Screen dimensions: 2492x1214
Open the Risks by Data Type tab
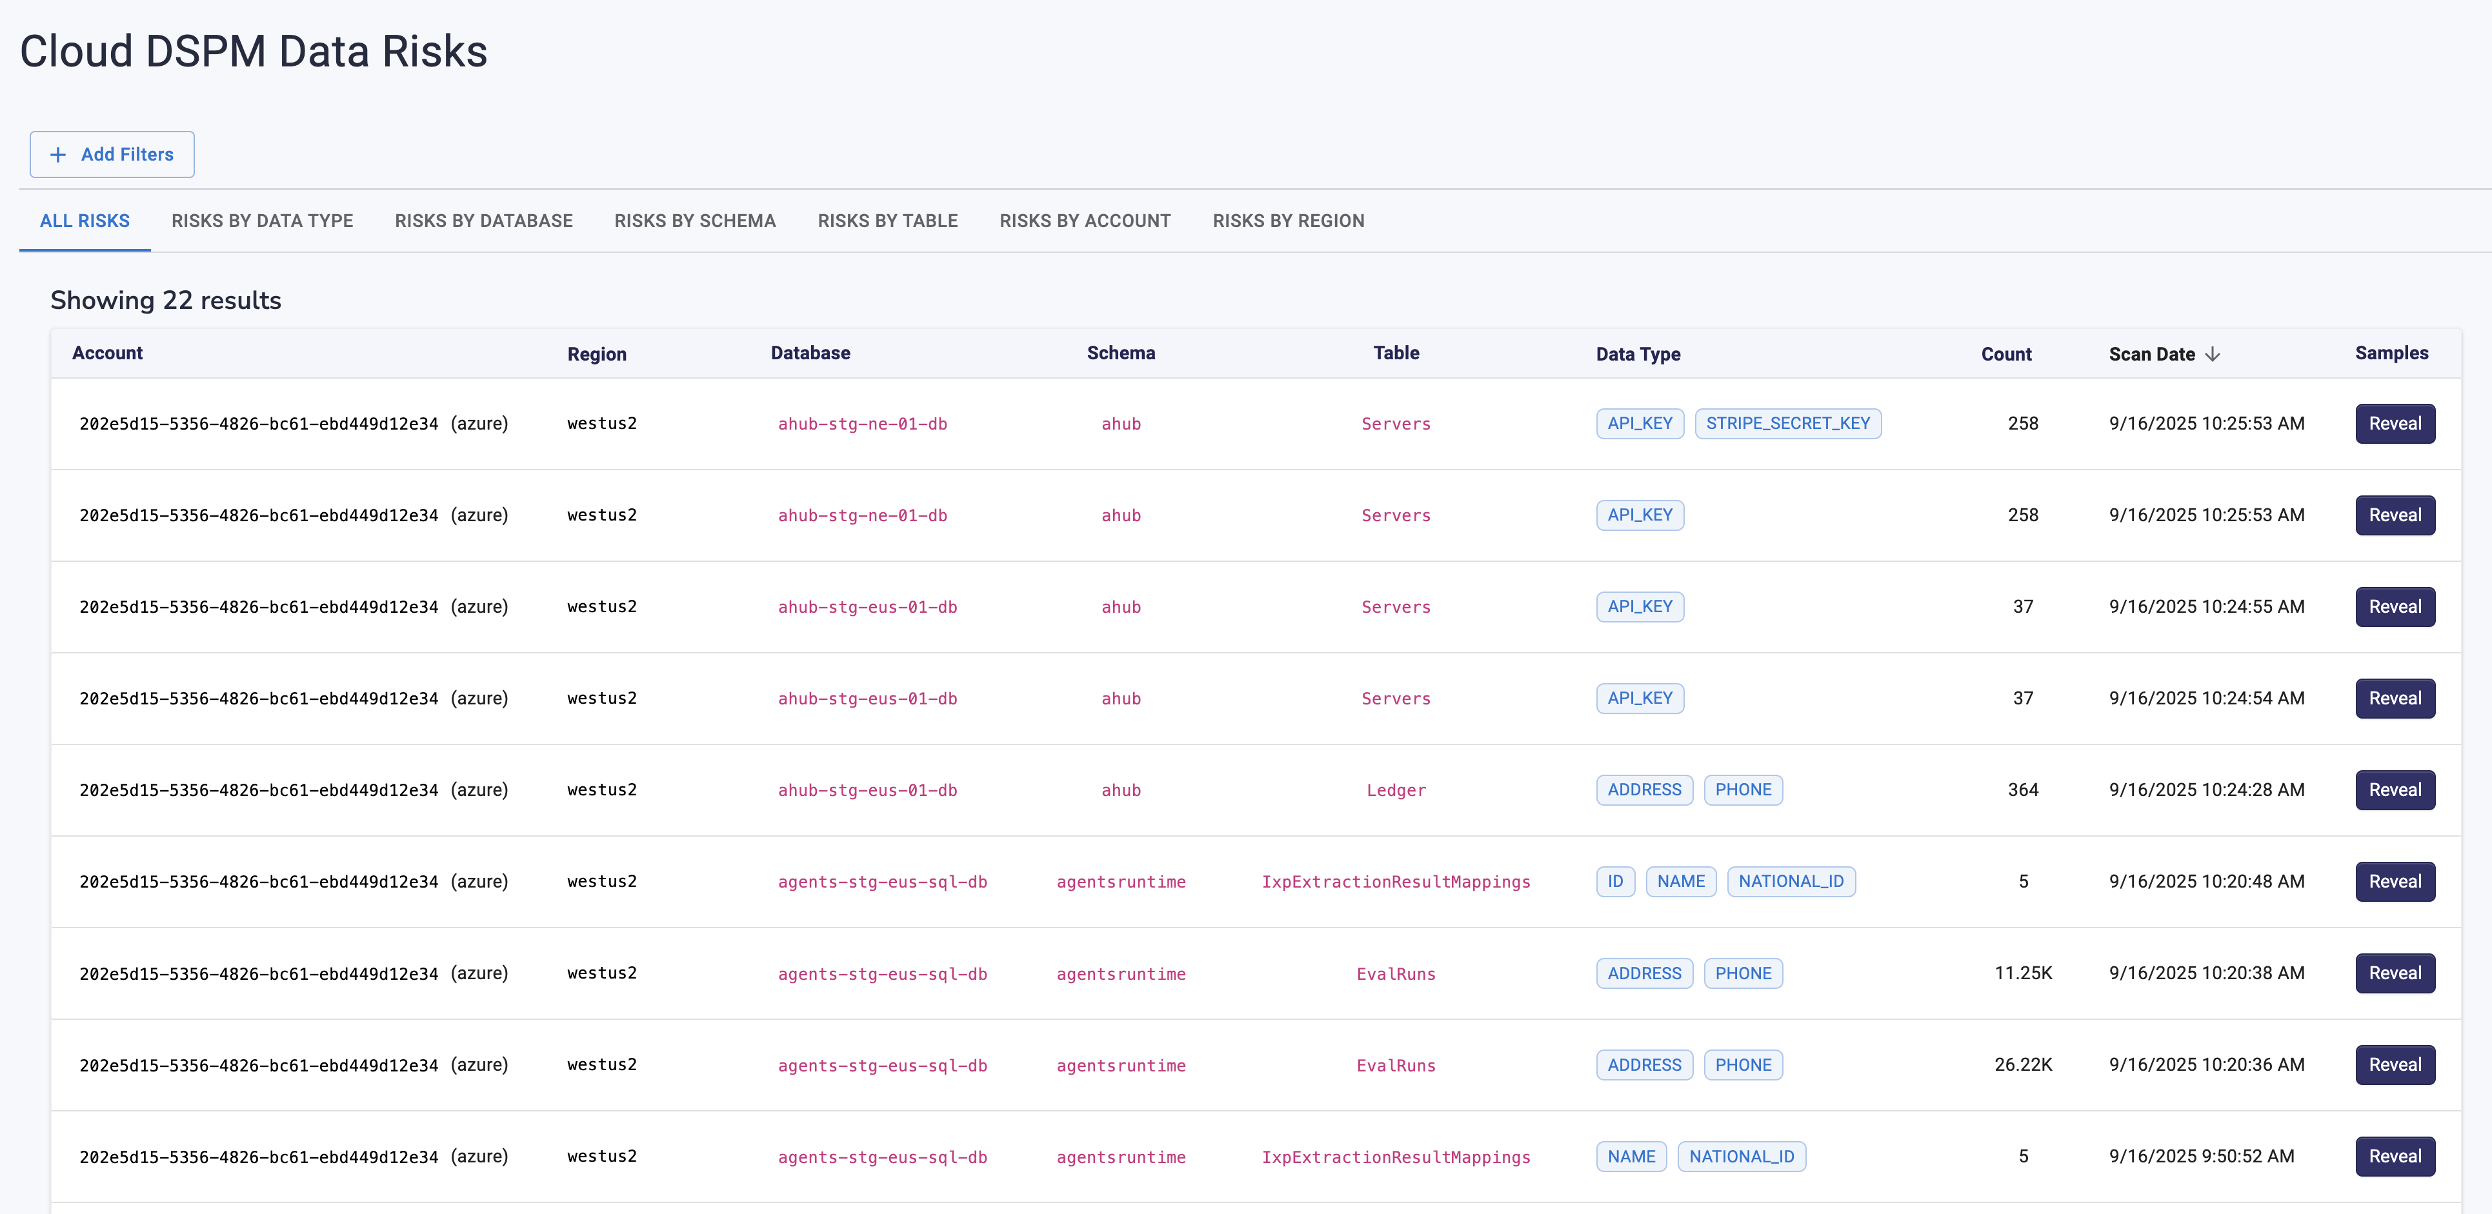262,221
